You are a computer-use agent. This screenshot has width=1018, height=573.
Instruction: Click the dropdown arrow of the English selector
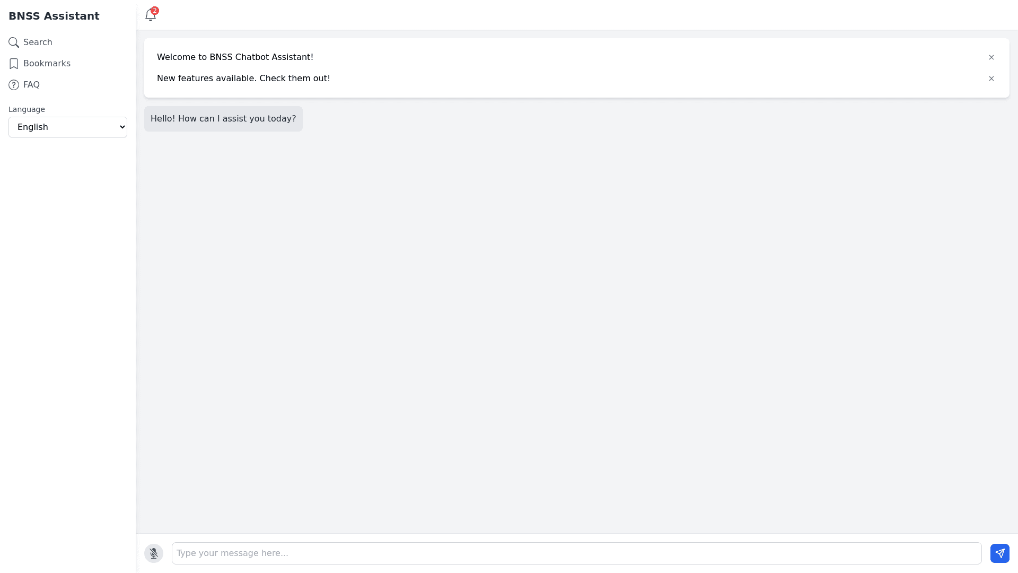pos(122,127)
